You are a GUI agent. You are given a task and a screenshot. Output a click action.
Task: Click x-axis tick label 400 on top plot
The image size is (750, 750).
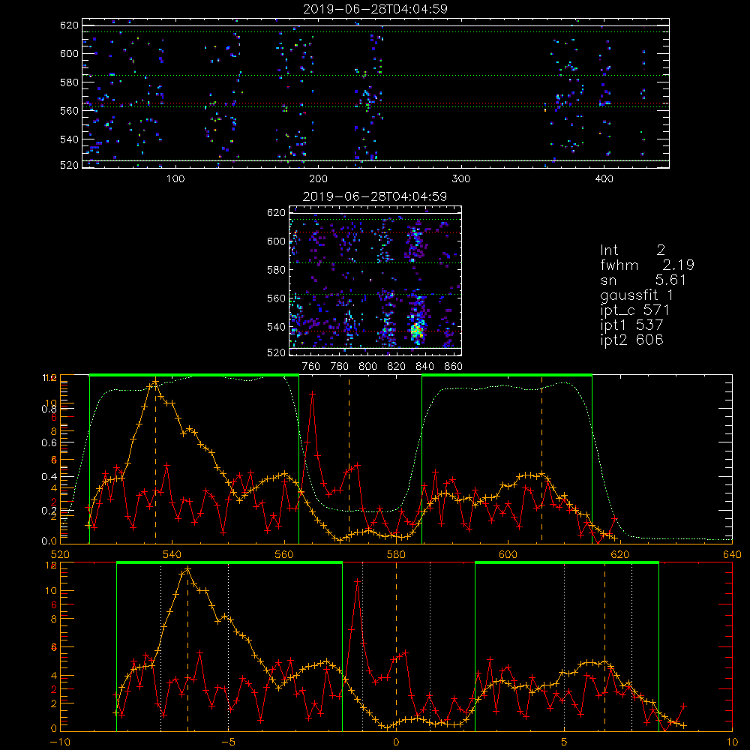[x=604, y=179]
